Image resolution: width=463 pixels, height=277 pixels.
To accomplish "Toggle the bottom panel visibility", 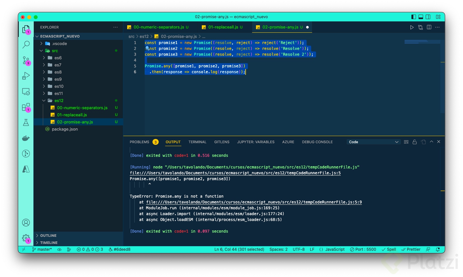I will click(421, 17).
